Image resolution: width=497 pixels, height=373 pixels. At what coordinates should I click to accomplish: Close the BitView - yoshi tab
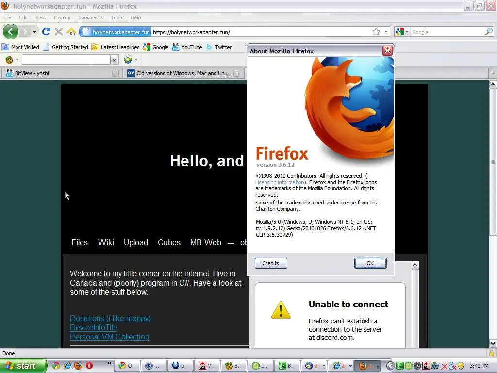click(116, 73)
